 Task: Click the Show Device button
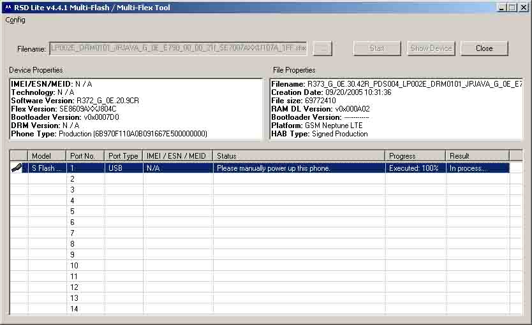click(x=431, y=48)
